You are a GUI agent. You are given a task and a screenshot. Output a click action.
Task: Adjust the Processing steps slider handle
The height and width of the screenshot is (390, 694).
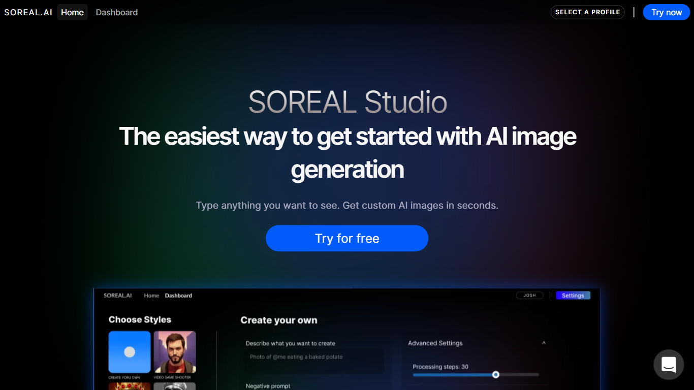click(x=496, y=375)
